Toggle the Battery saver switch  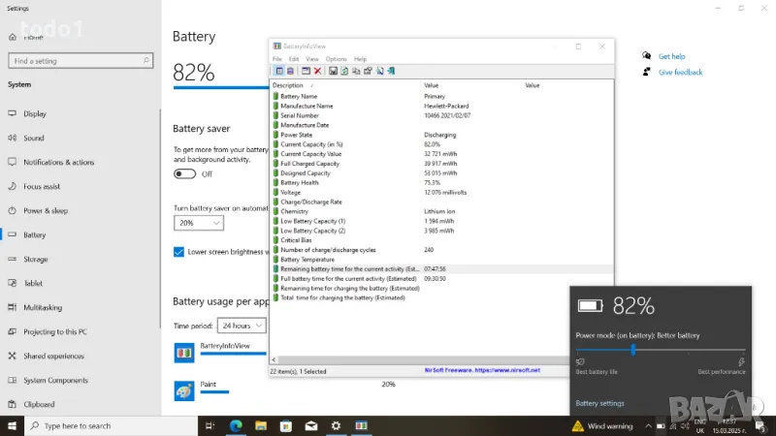[x=184, y=173]
